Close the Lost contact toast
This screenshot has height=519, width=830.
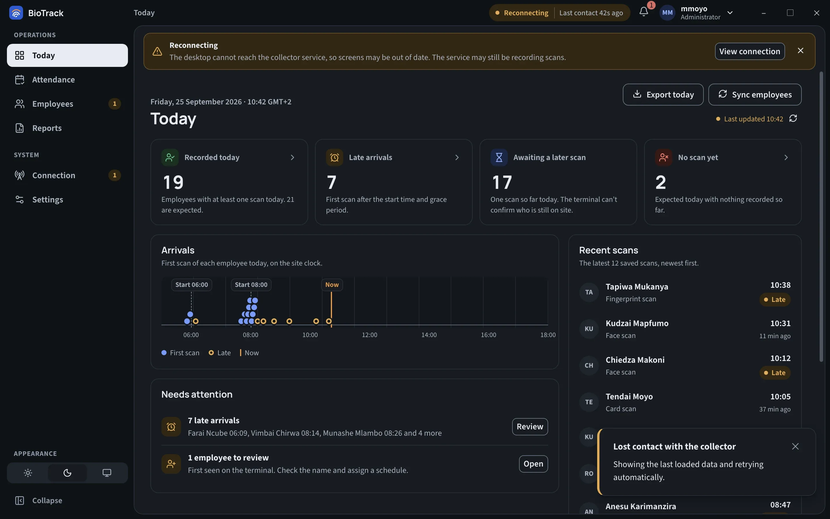[x=795, y=446]
